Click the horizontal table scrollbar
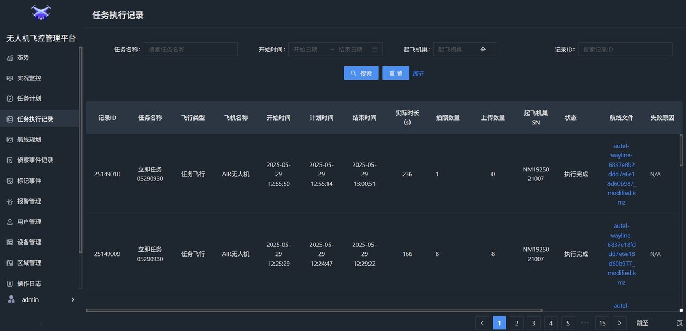Screen dimensions: 686x331 tap(314, 310)
